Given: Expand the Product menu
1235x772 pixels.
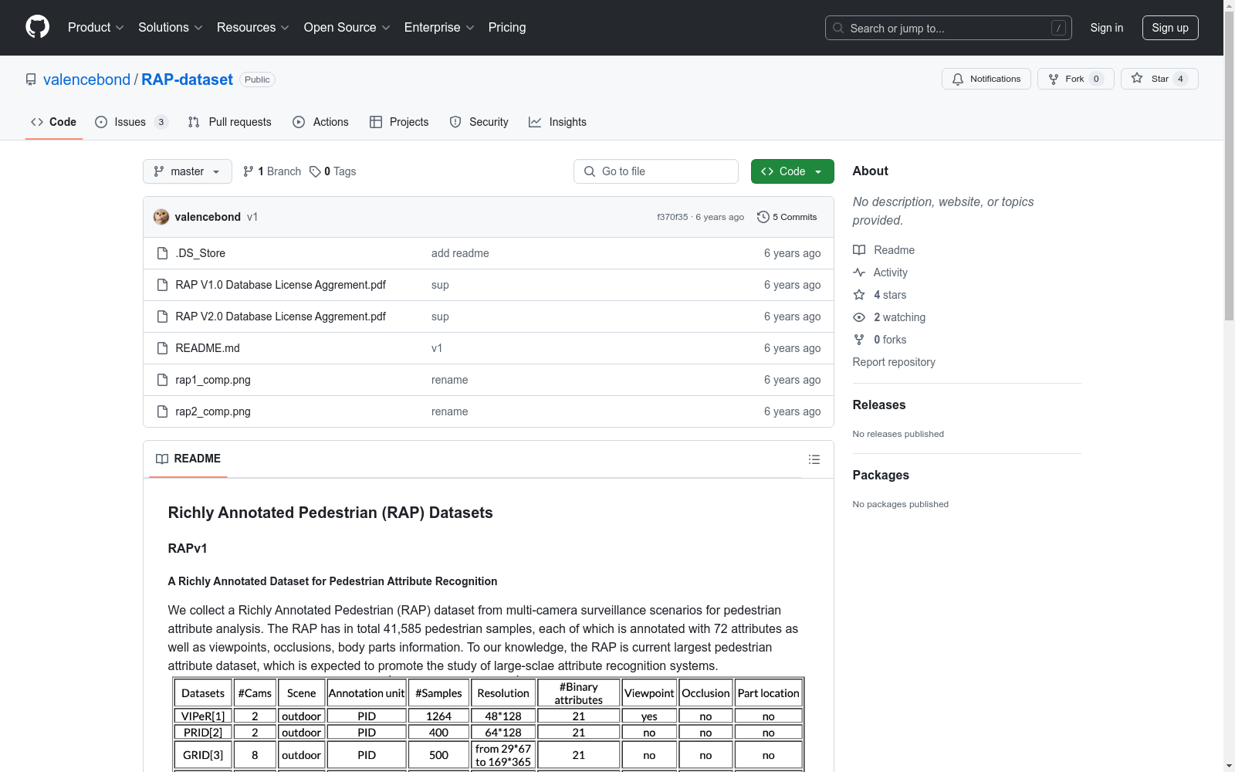Looking at the screenshot, I should tap(96, 27).
